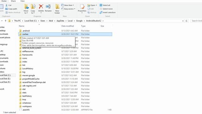Image resolution: width=202 pixels, height=114 pixels.
Task: Select the LocalHistory folder
Action: pyautogui.click(x=28, y=68)
